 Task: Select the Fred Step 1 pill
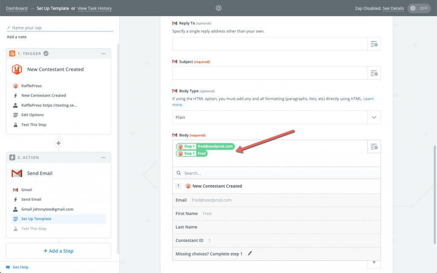coord(192,154)
